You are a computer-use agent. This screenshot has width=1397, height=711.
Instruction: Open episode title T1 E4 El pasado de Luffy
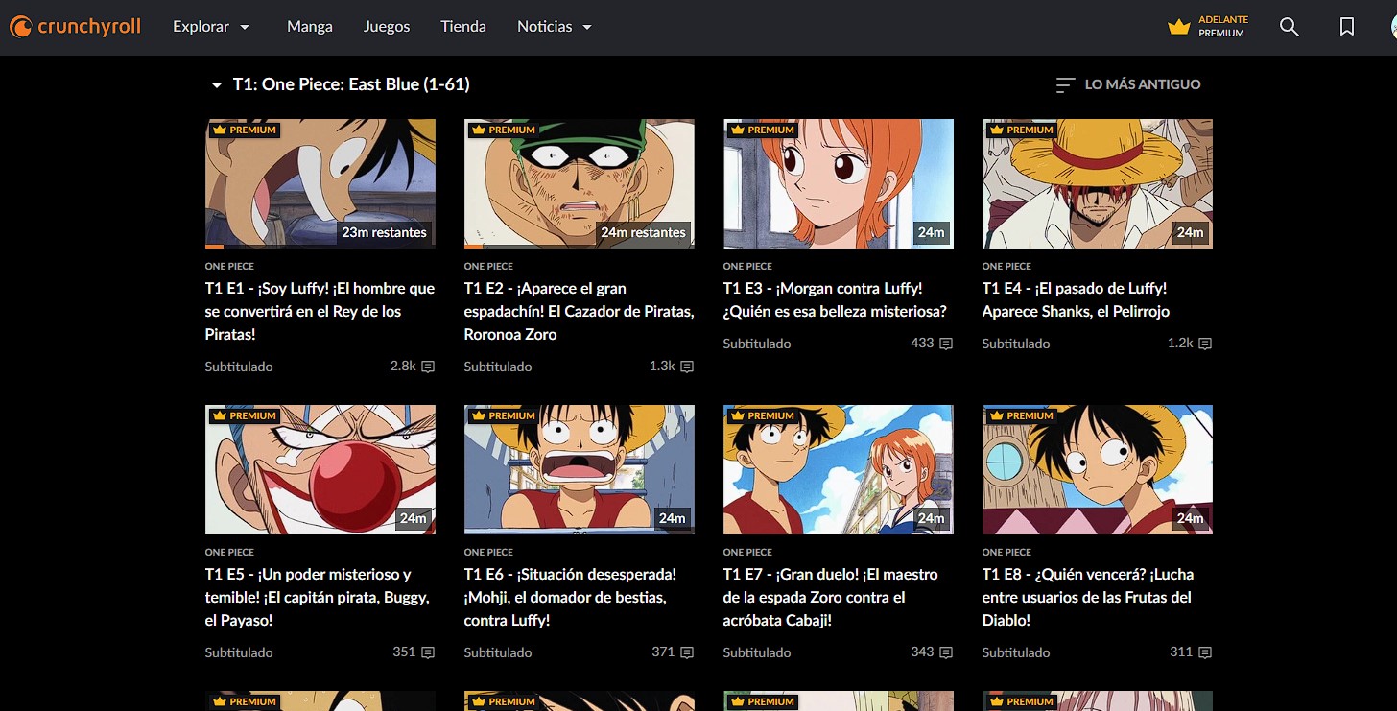[1076, 299]
